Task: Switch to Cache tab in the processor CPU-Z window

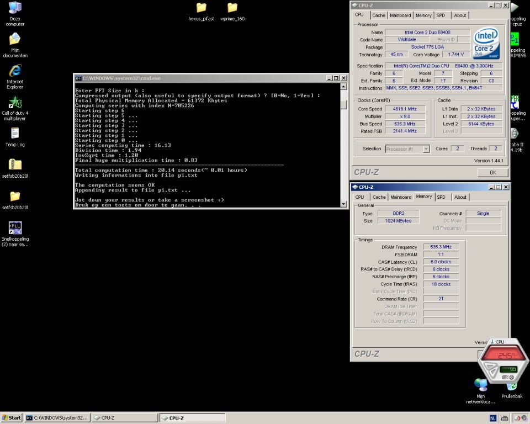Action: [x=378, y=15]
